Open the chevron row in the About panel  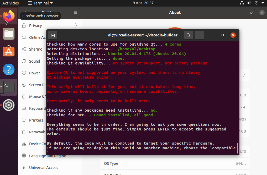point(244,75)
